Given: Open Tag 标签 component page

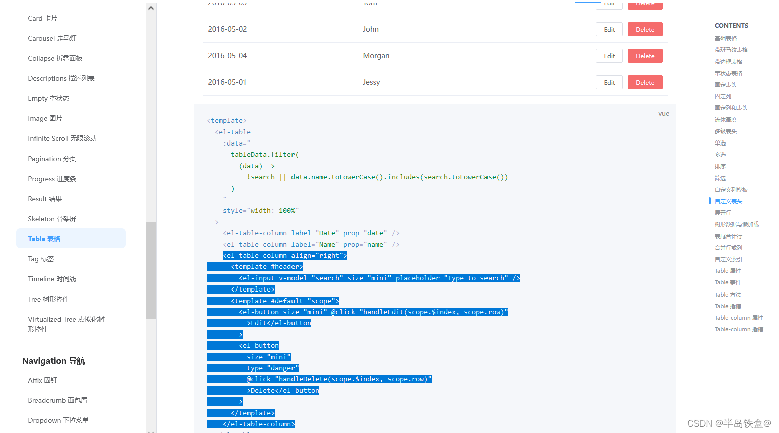Looking at the screenshot, I should (x=41, y=259).
